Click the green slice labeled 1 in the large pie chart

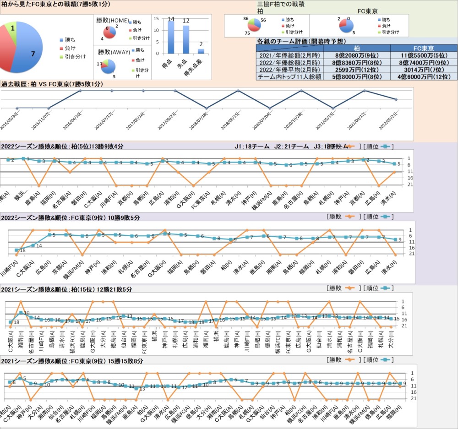(13, 31)
